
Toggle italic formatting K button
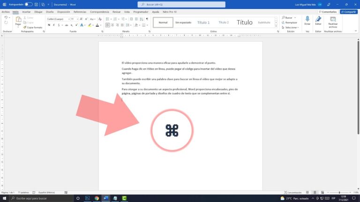pyautogui.click(x=54, y=25)
